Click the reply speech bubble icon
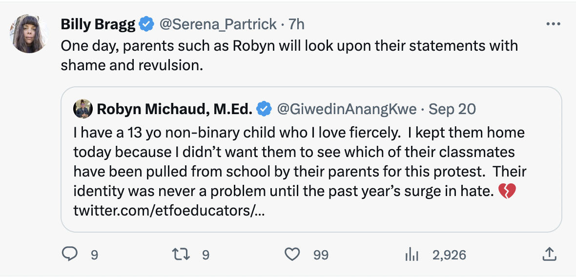This screenshot has width=576, height=277. pyautogui.click(x=70, y=254)
